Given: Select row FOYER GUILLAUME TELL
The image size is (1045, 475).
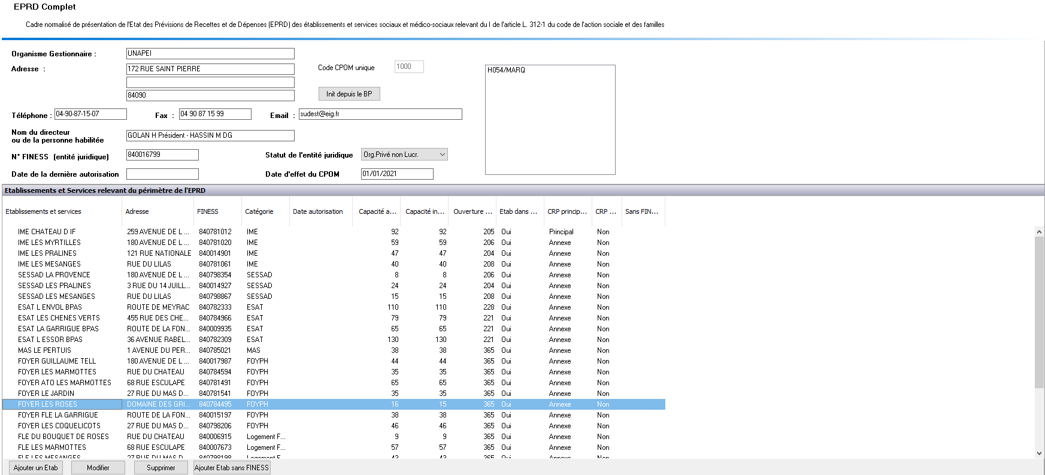Looking at the screenshot, I should point(334,361).
